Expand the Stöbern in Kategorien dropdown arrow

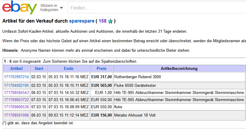[x=62, y=8]
